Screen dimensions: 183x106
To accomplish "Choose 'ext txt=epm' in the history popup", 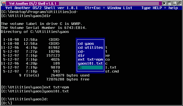I will (90, 60).
